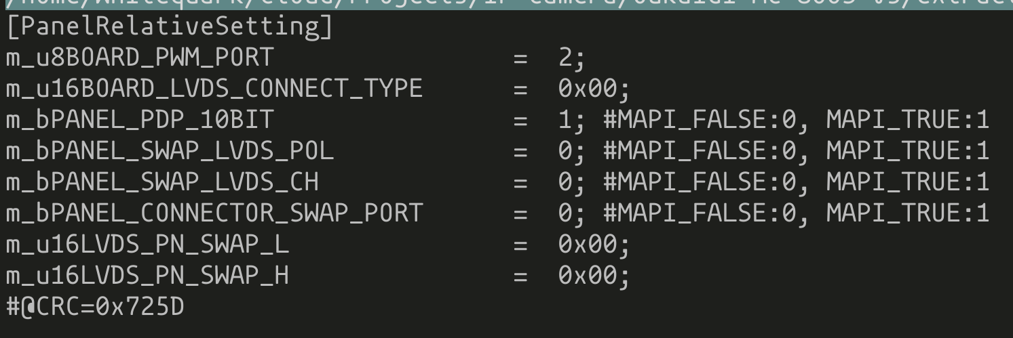
Task: Click the m_bPANEL_SWAP_LVDS_POL setting name
Action: [170, 151]
